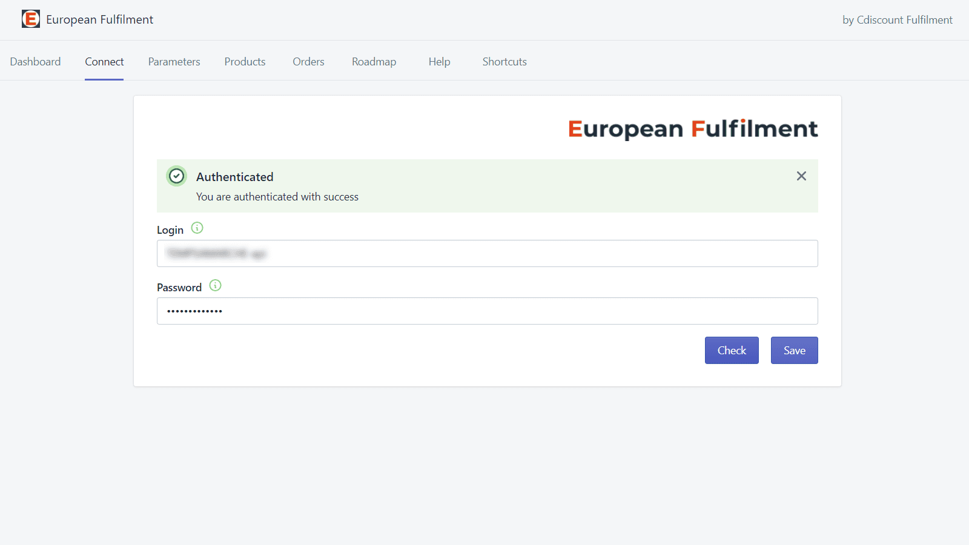Open the Login field info tooltip
This screenshot has width=969, height=545.
click(196, 228)
